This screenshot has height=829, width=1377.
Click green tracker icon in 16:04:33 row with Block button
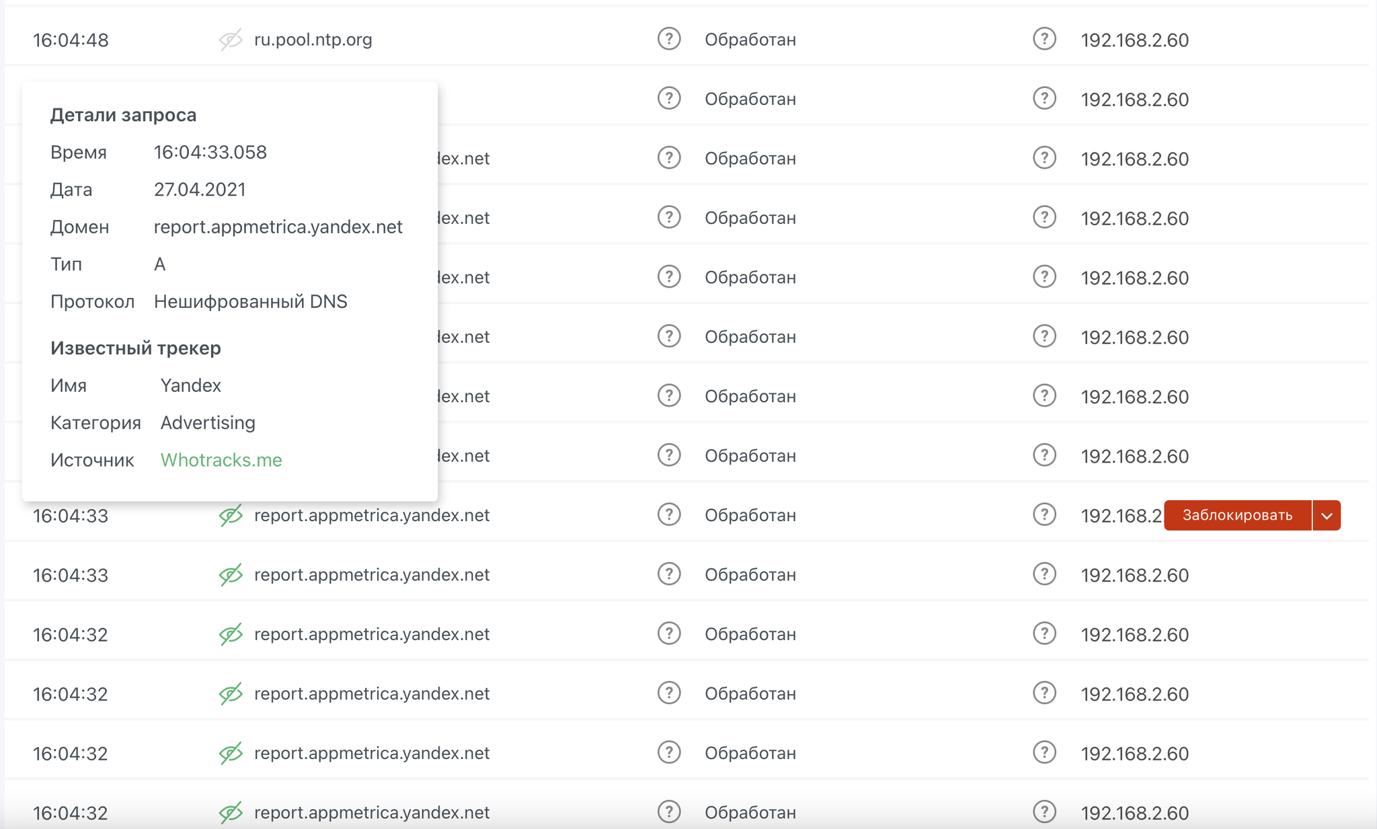[231, 516]
